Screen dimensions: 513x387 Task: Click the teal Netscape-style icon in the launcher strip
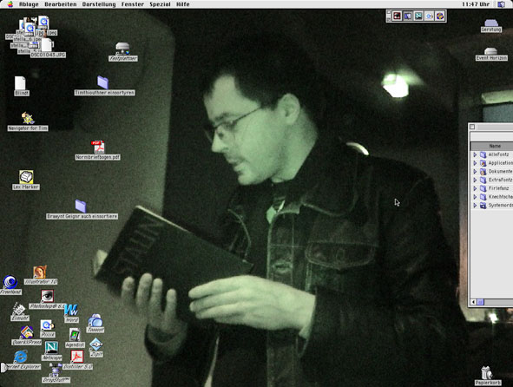418,16
